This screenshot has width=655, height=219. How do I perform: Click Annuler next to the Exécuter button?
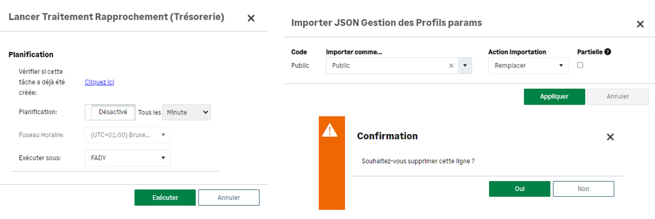229,197
